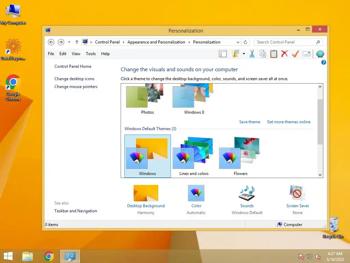The width and height of the screenshot is (350, 263).
Task: Click the Windows Start button
Action: click(8, 256)
